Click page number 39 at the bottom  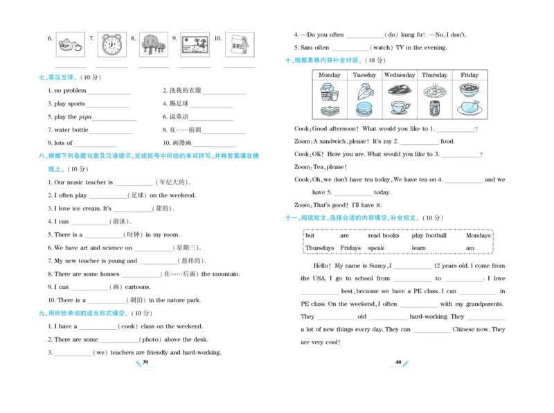pos(145,362)
